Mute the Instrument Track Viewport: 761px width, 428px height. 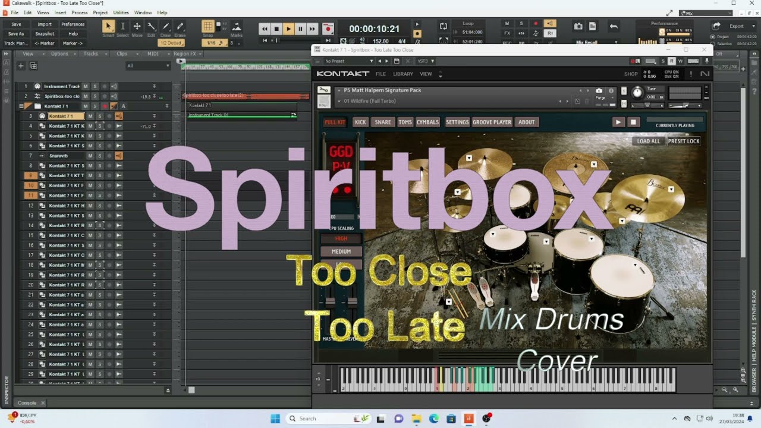click(x=86, y=86)
